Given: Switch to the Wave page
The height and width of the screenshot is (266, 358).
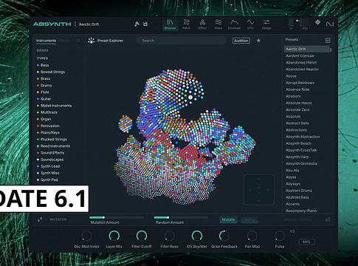Looking at the screenshot, I should (x=218, y=24).
